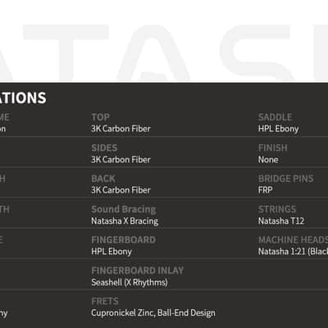
Task: Click the FINGERBOARD INLAY heading
Action: (138, 271)
